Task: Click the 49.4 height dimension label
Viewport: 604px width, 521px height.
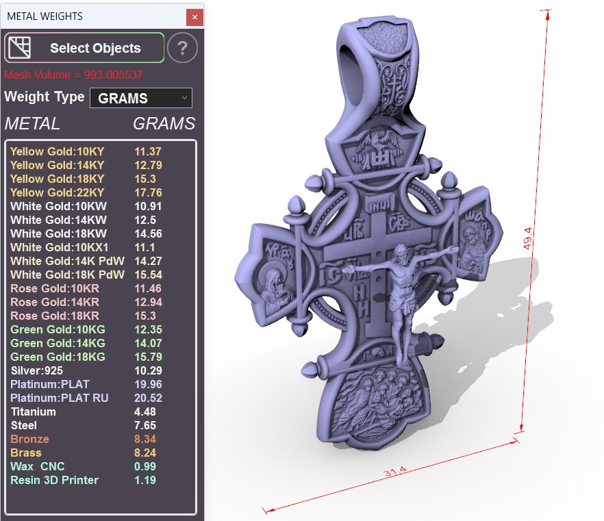Action: click(528, 238)
